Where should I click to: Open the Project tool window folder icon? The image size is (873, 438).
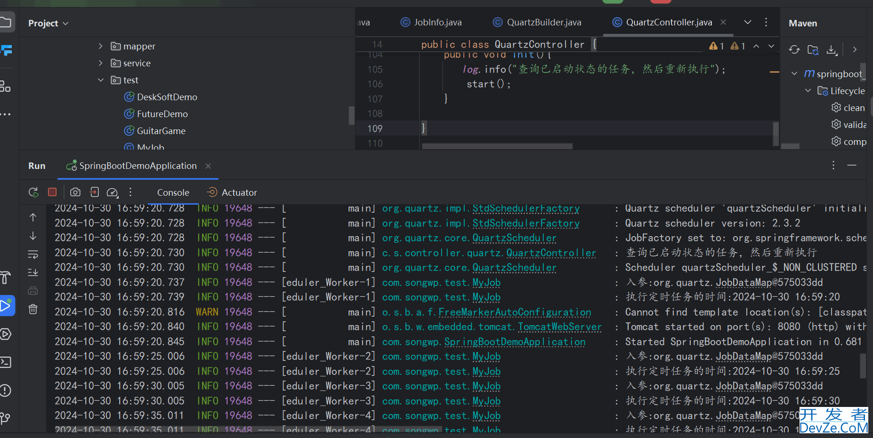click(x=5, y=22)
